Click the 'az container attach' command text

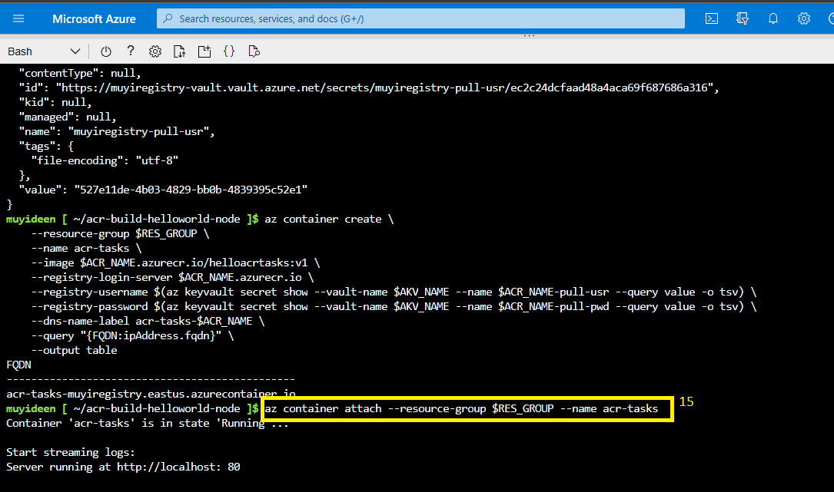pos(461,408)
